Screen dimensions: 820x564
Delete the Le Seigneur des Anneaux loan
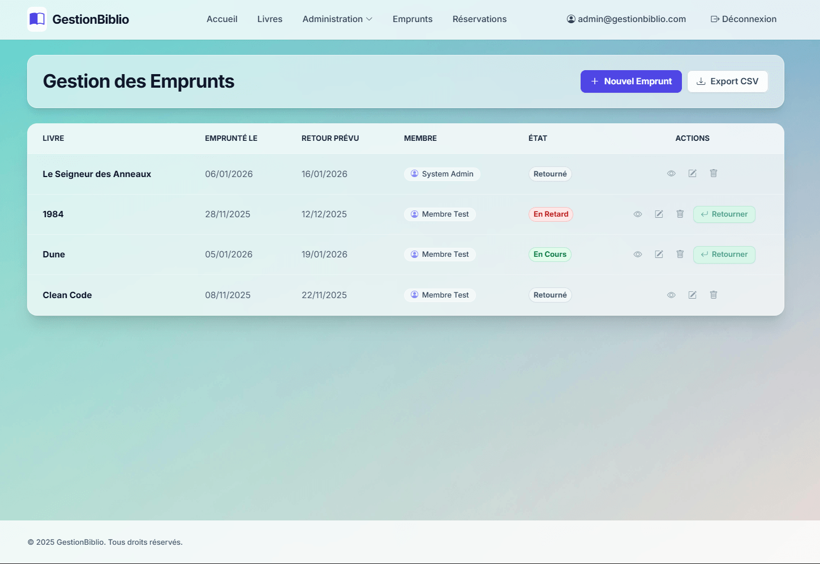[x=714, y=174]
